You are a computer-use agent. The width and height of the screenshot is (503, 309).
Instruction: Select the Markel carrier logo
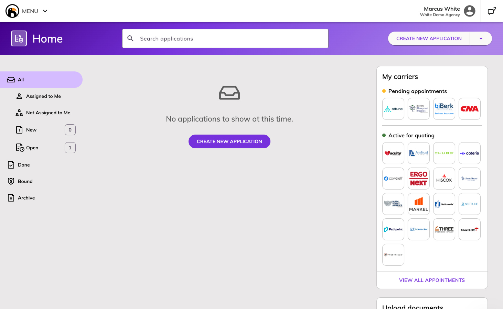click(419, 204)
